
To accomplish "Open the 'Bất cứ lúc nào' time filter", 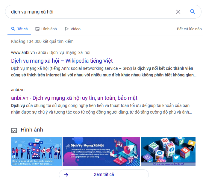I will tap(189, 29).
